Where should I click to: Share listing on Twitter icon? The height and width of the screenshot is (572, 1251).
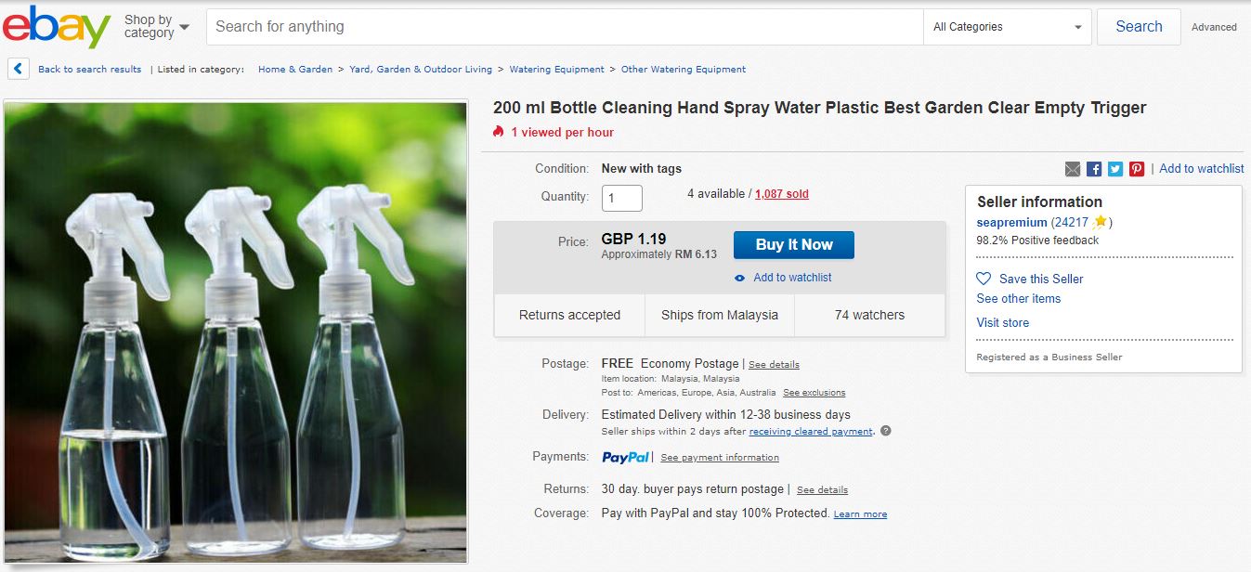click(x=1115, y=169)
